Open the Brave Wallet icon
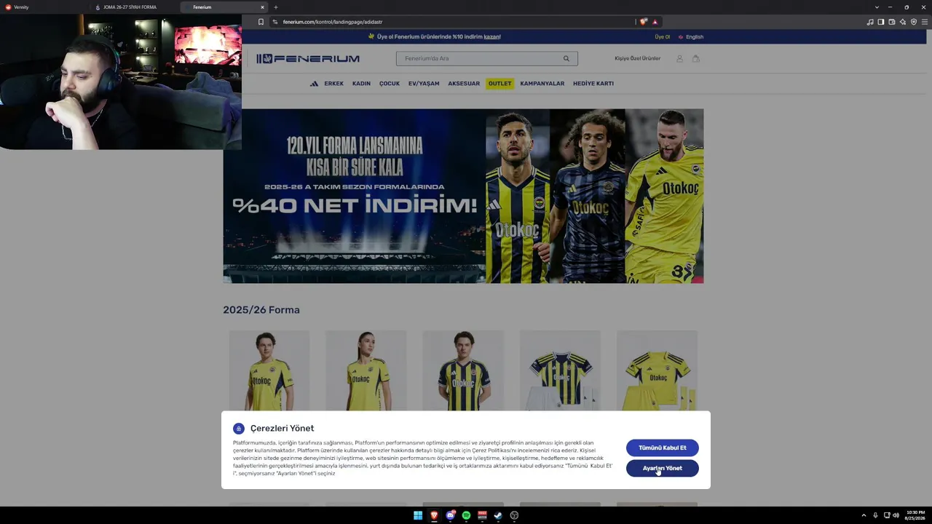This screenshot has width=932, height=524. coord(891,22)
